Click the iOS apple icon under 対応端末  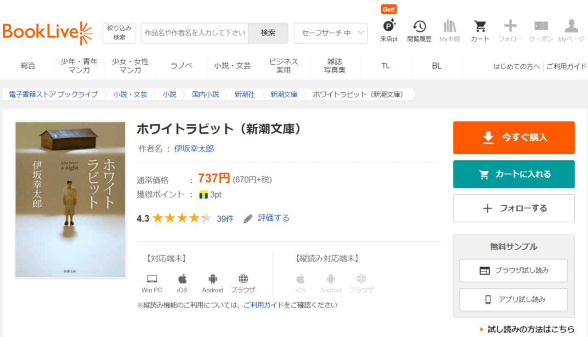182,279
